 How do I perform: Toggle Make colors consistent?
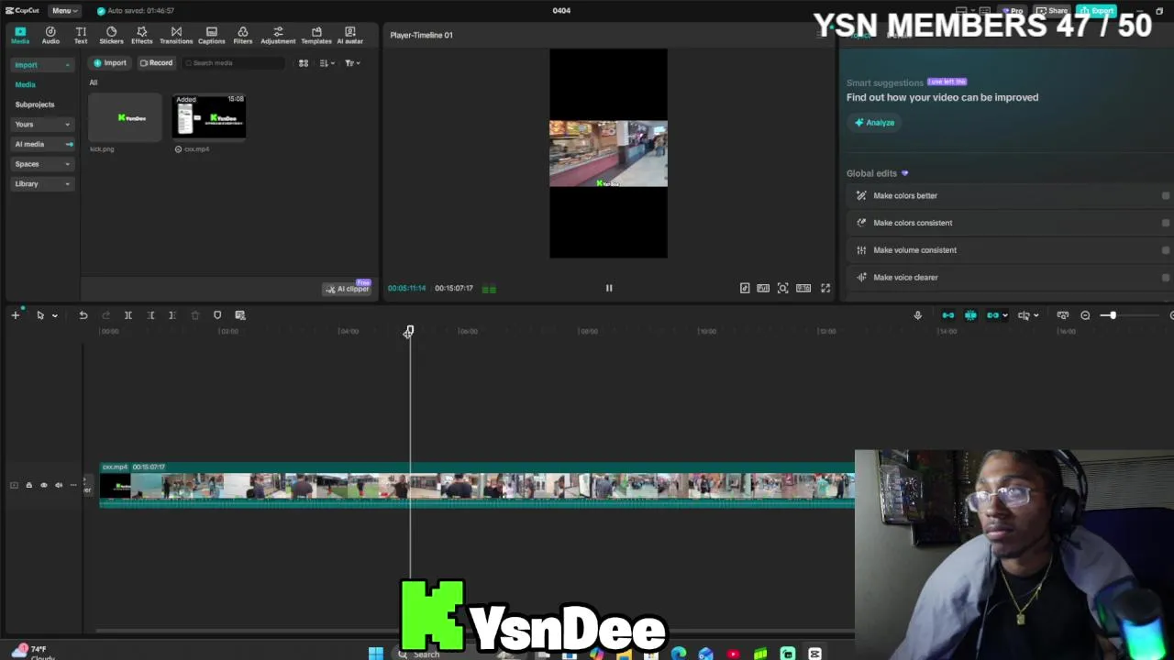[1166, 223]
